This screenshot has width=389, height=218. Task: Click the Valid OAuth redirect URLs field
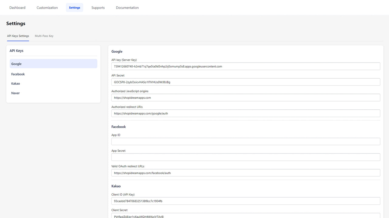point(246,173)
